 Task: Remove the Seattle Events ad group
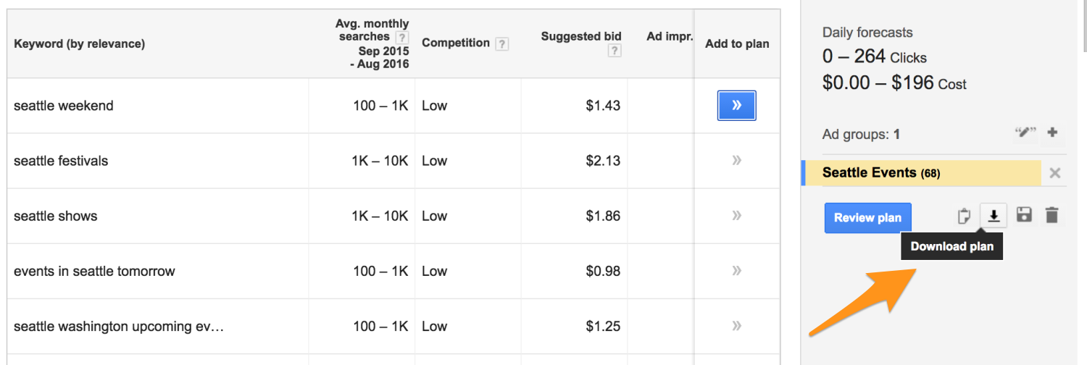click(x=1055, y=173)
